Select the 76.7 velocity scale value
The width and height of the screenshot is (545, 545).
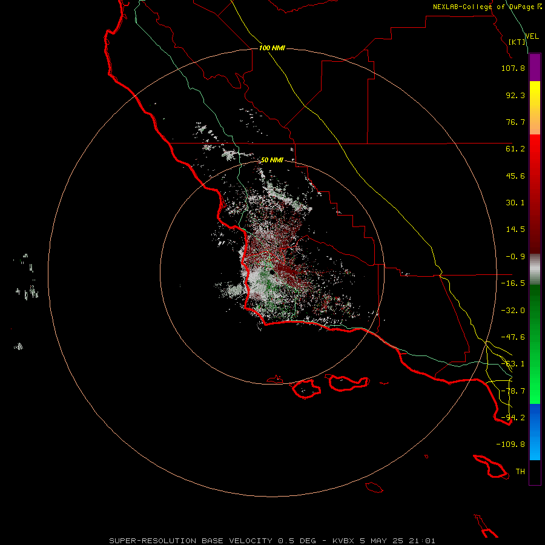click(515, 122)
